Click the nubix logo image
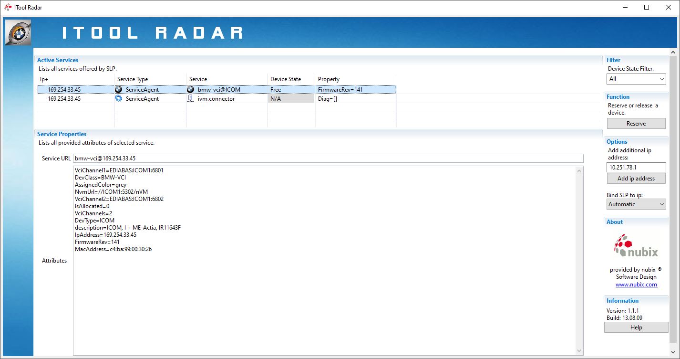The width and height of the screenshot is (680, 359). (x=636, y=246)
